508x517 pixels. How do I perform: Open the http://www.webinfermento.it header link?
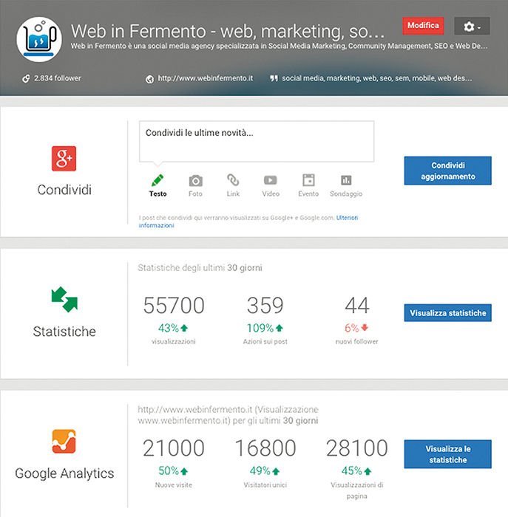click(x=206, y=78)
